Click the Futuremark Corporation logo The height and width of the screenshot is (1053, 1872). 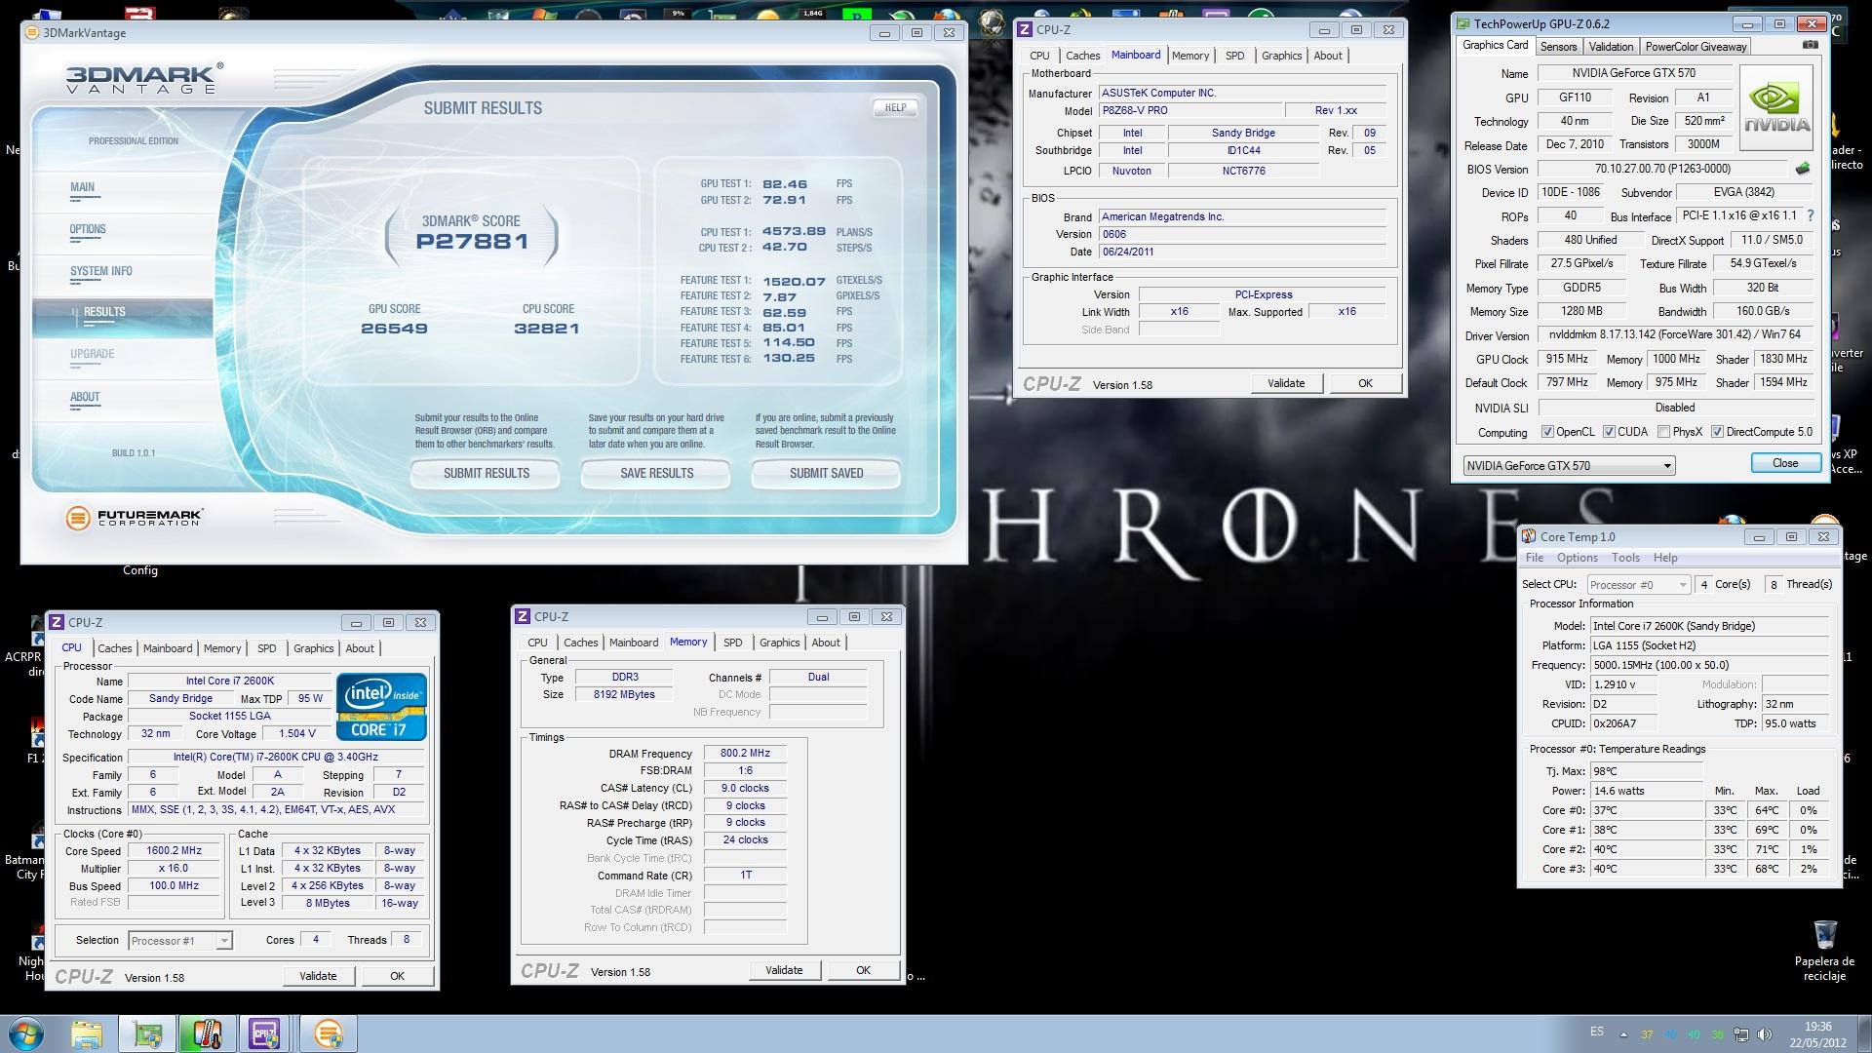[135, 518]
